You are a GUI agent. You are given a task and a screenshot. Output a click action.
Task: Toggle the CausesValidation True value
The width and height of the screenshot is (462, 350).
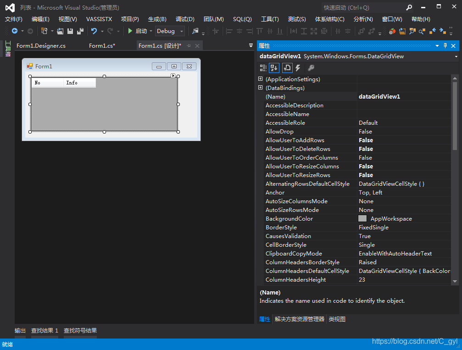(x=404, y=236)
